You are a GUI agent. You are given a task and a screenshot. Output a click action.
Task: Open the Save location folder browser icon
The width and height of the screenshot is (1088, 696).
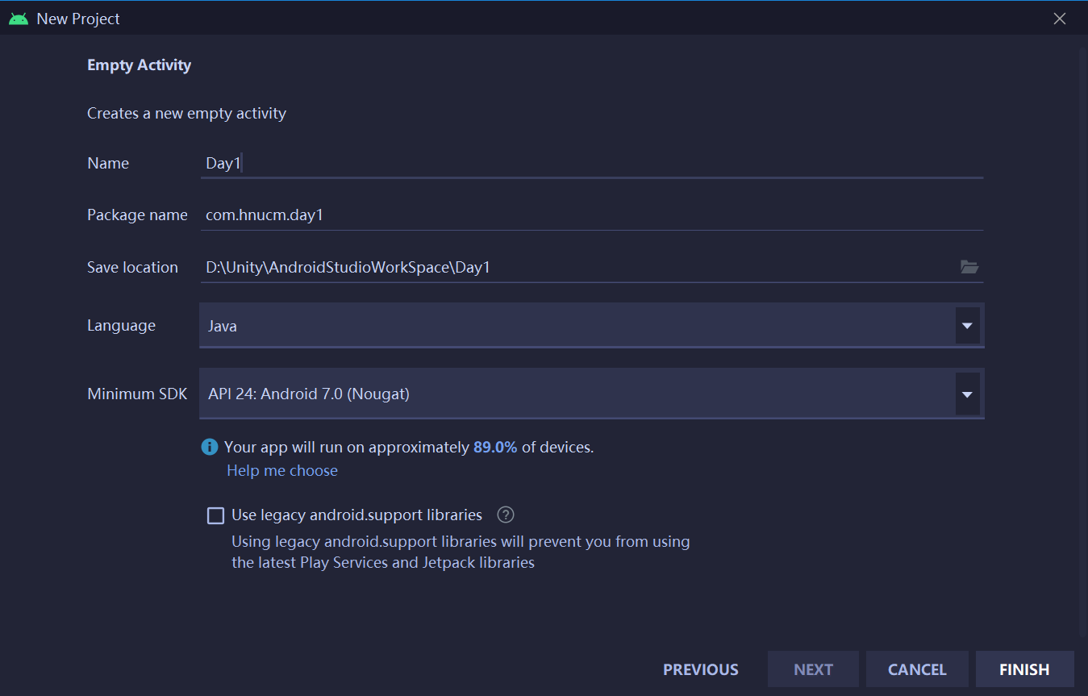(x=969, y=267)
